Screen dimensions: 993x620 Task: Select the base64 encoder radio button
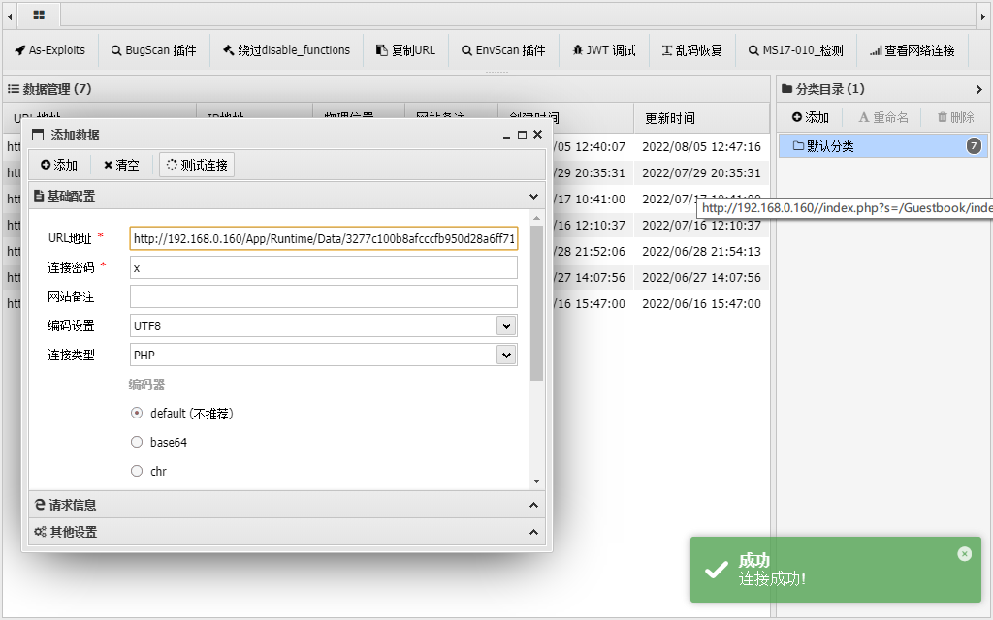click(137, 442)
